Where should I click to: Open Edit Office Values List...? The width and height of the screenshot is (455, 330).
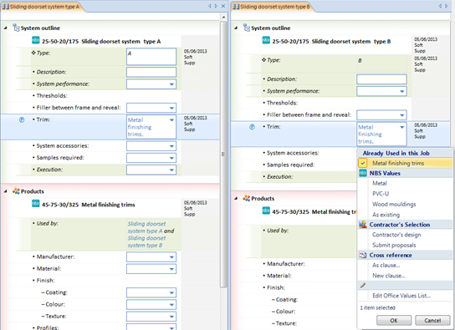(401, 296)
